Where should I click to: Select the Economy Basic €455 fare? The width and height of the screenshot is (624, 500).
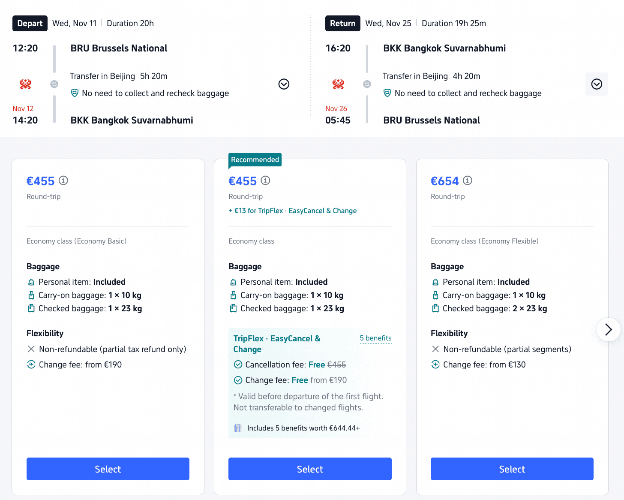(108, 469)
